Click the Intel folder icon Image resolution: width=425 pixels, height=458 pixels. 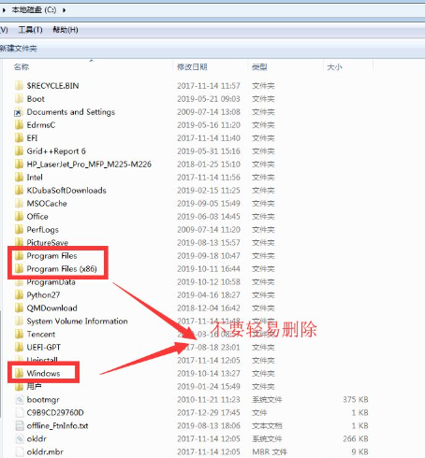(x=19, y=177)
